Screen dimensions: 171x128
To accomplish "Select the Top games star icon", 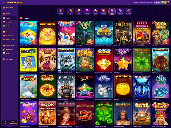I will [x=71, y=11].
